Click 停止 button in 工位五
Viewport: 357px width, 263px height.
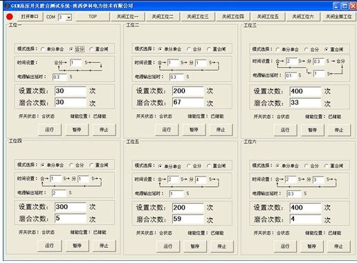coord(221,246)
